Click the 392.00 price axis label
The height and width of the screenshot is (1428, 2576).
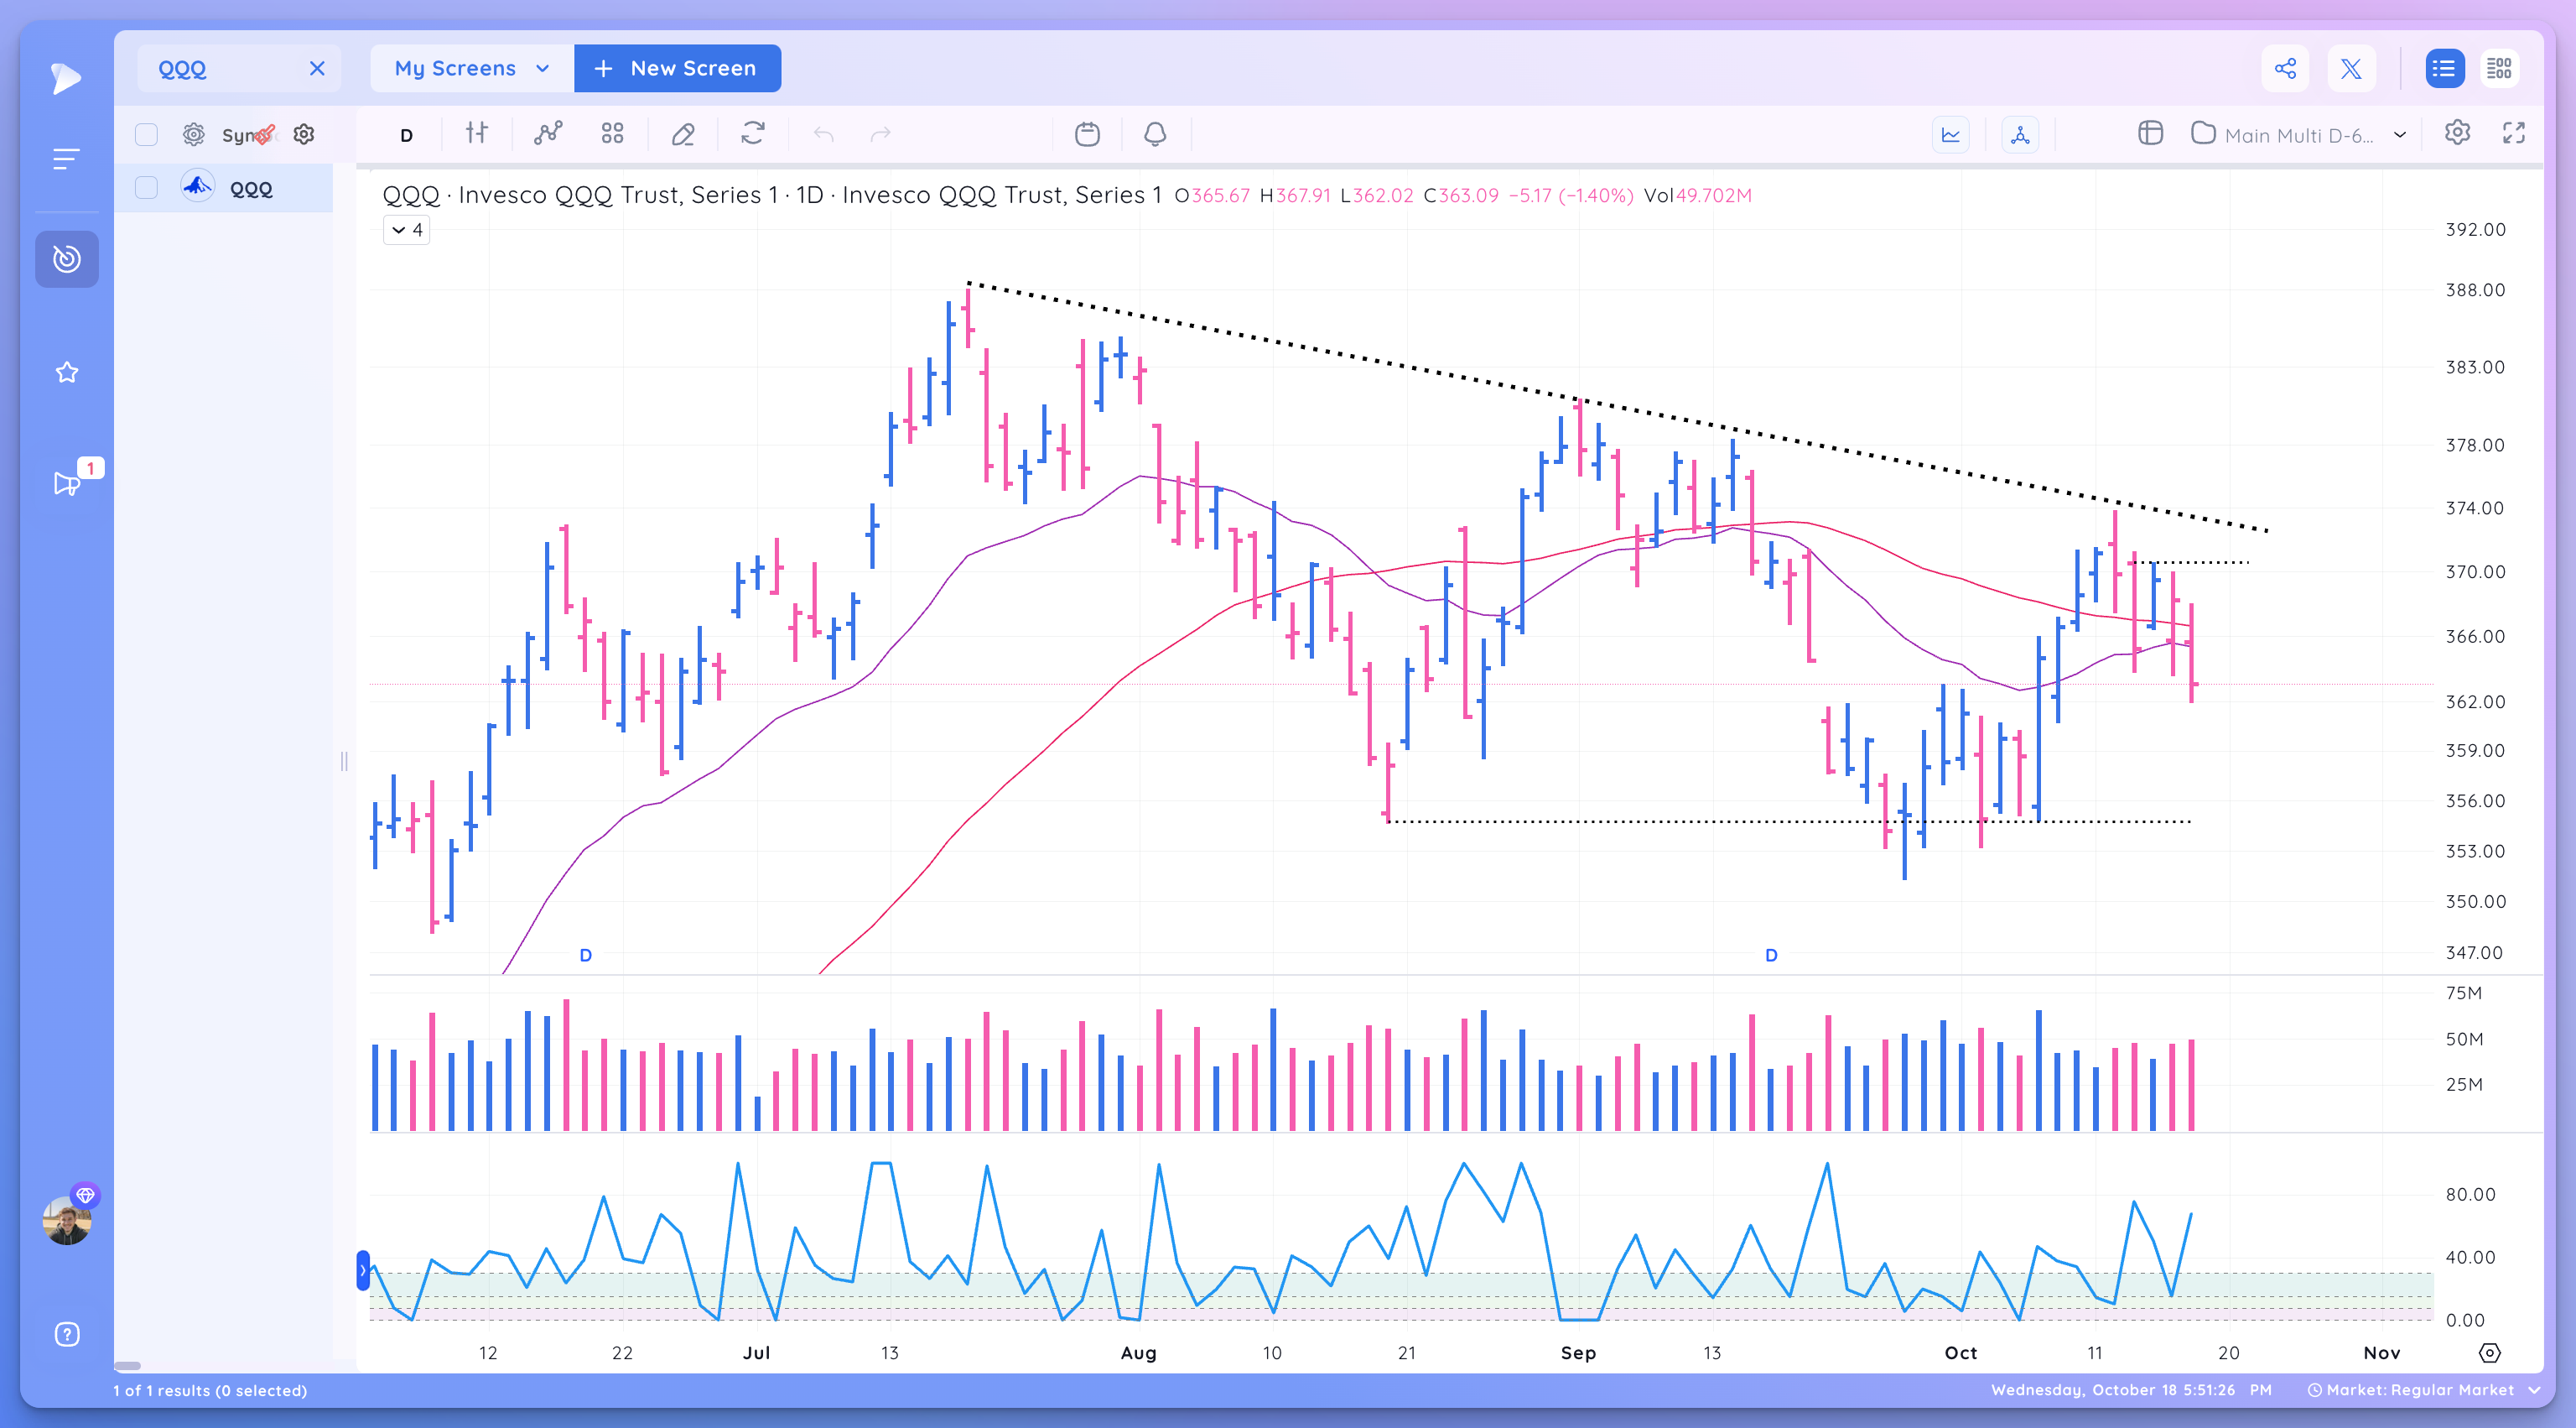(x=2475, y=229)
